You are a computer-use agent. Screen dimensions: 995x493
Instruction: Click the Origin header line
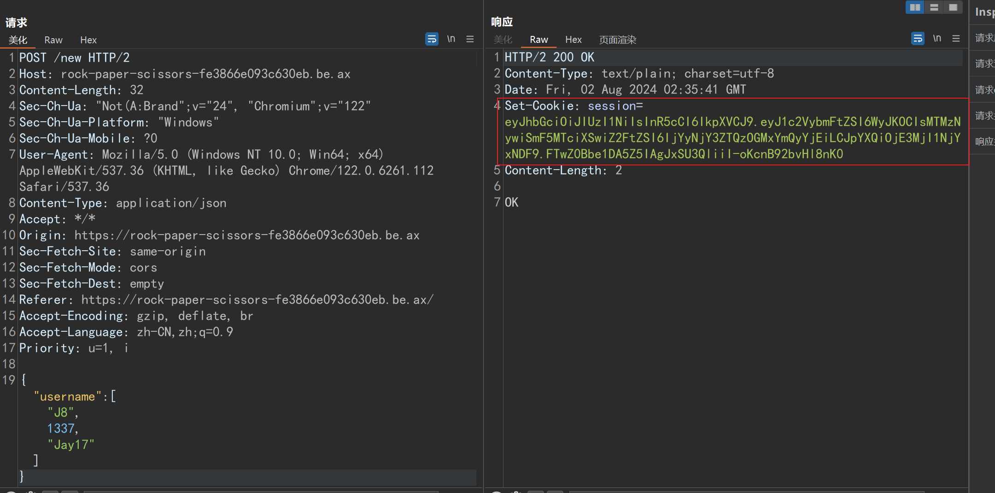[219, 235]
